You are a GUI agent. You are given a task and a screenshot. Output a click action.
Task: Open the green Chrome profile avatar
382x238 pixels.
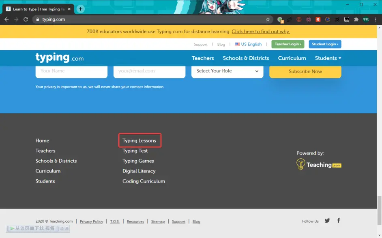click(x=366, y=19)
